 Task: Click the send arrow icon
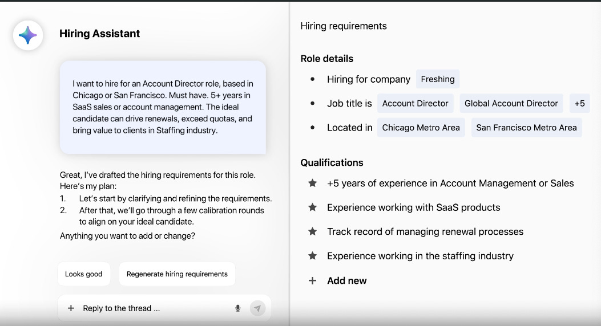[257, 308]
